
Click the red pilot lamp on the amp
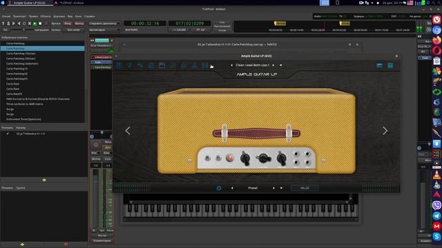click(230, 158)
